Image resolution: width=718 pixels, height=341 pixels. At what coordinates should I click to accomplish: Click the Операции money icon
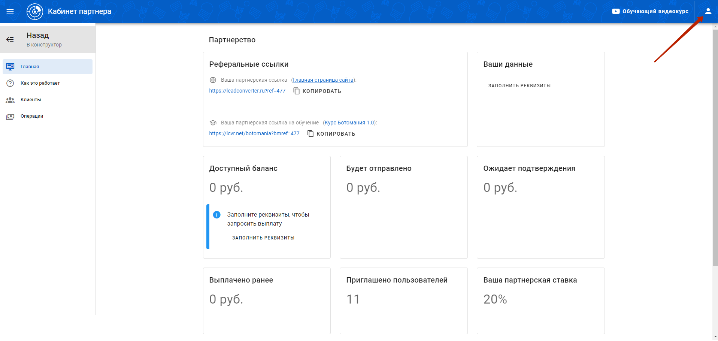click(x=10, y=117)
